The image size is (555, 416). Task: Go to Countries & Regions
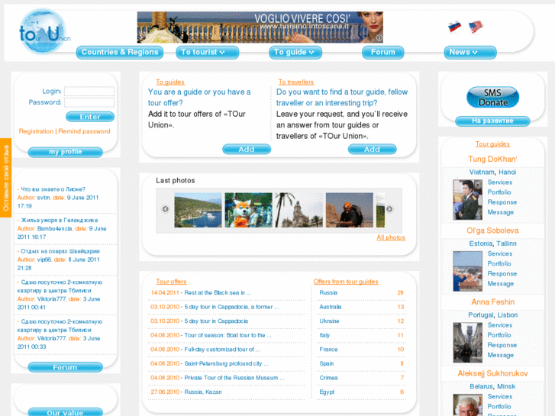tap(120, 53)
